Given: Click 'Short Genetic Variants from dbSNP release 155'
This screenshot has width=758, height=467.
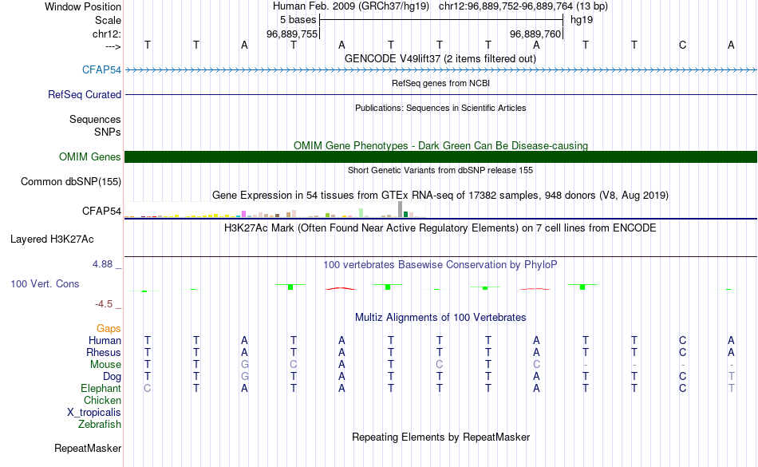Looking at the screenshot, I should [x=440, y=170].
